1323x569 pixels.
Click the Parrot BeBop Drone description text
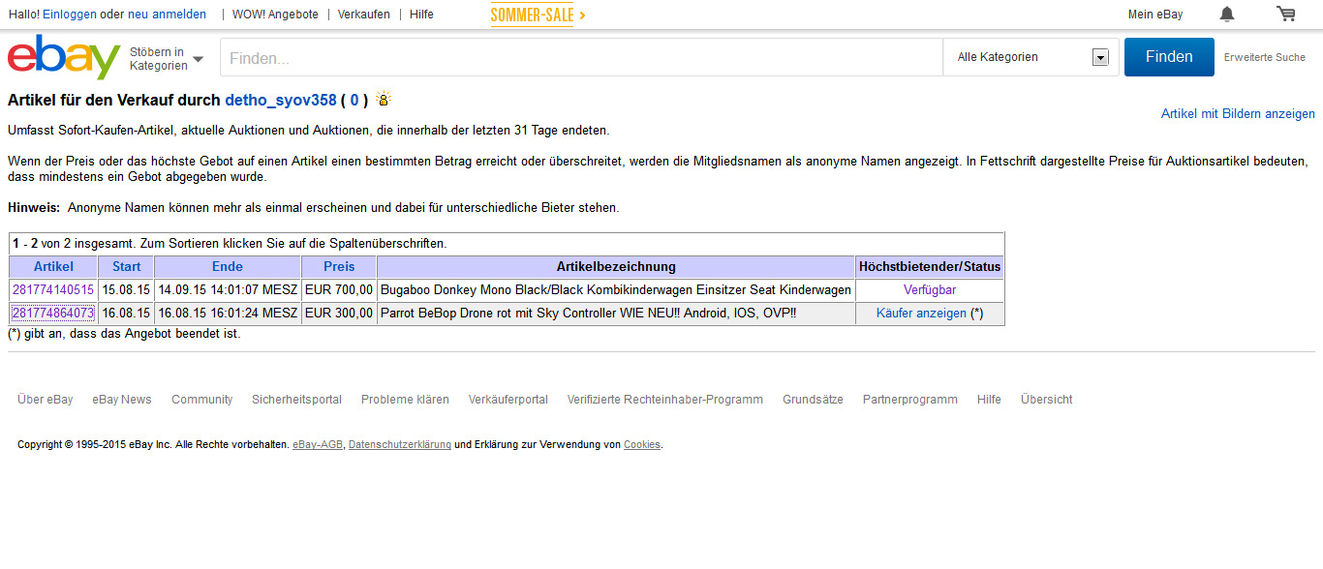[x=588, y=314]
